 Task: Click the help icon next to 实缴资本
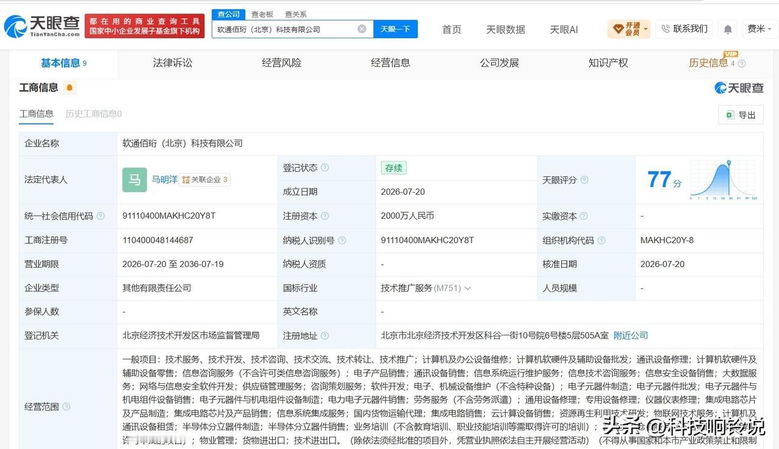click(584, 216)
